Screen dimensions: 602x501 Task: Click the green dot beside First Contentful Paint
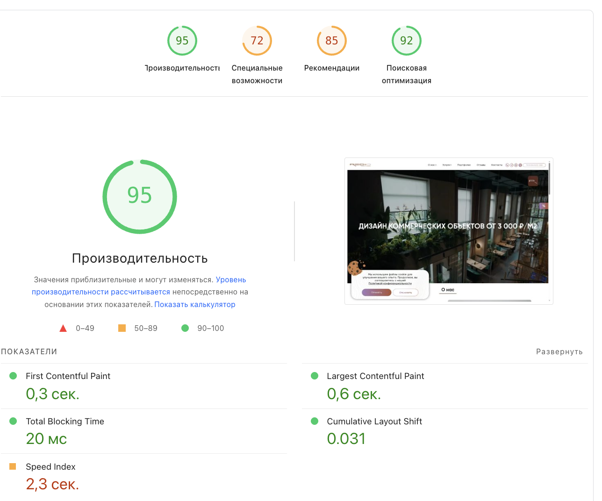coord(13,376)
